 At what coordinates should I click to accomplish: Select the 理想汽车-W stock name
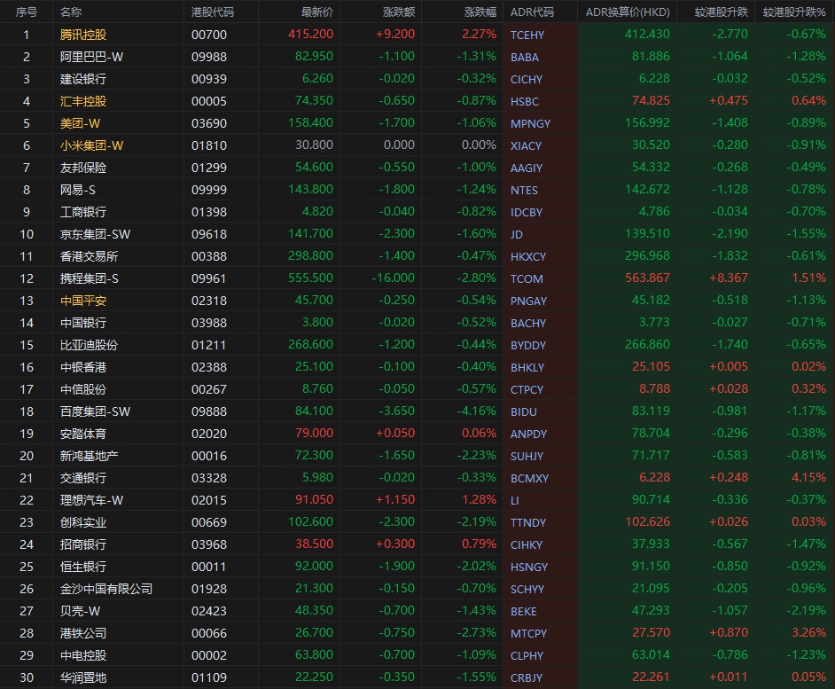[91, 500]
